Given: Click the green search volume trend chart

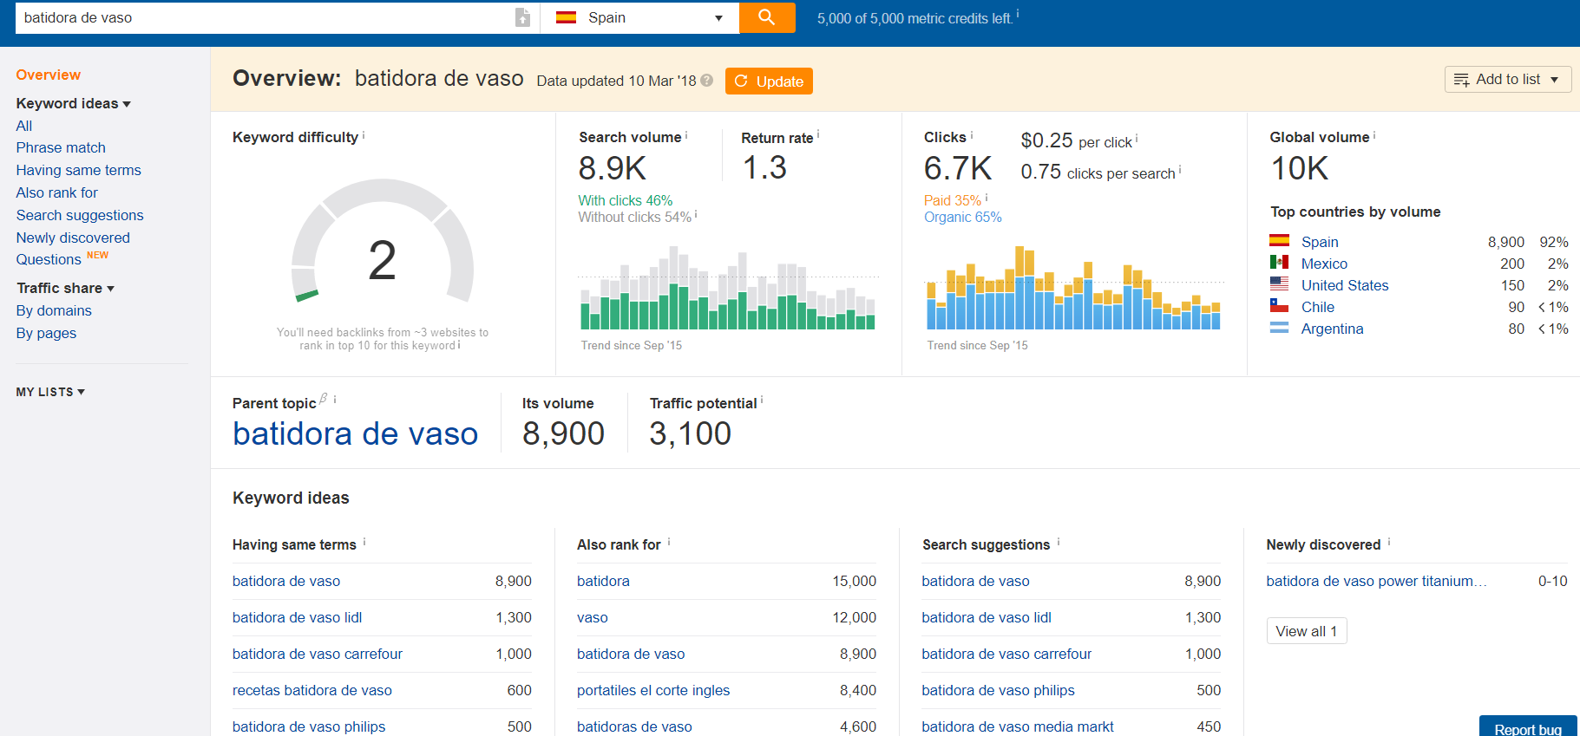Looking at the screenshot, I should point(728,289).
